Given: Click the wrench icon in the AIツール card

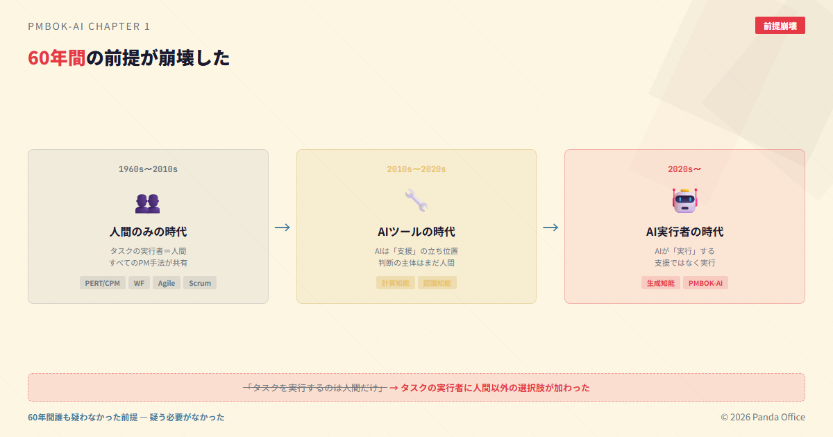Looking at the screenshot, I should tap(416, 200).
